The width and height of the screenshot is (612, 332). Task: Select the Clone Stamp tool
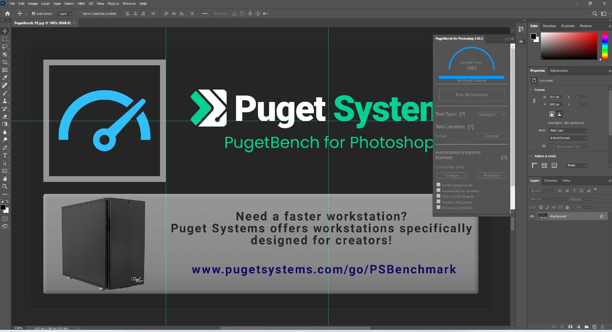pos(5,101)
